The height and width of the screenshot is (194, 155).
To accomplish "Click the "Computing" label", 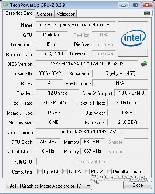I will (22, 172).
